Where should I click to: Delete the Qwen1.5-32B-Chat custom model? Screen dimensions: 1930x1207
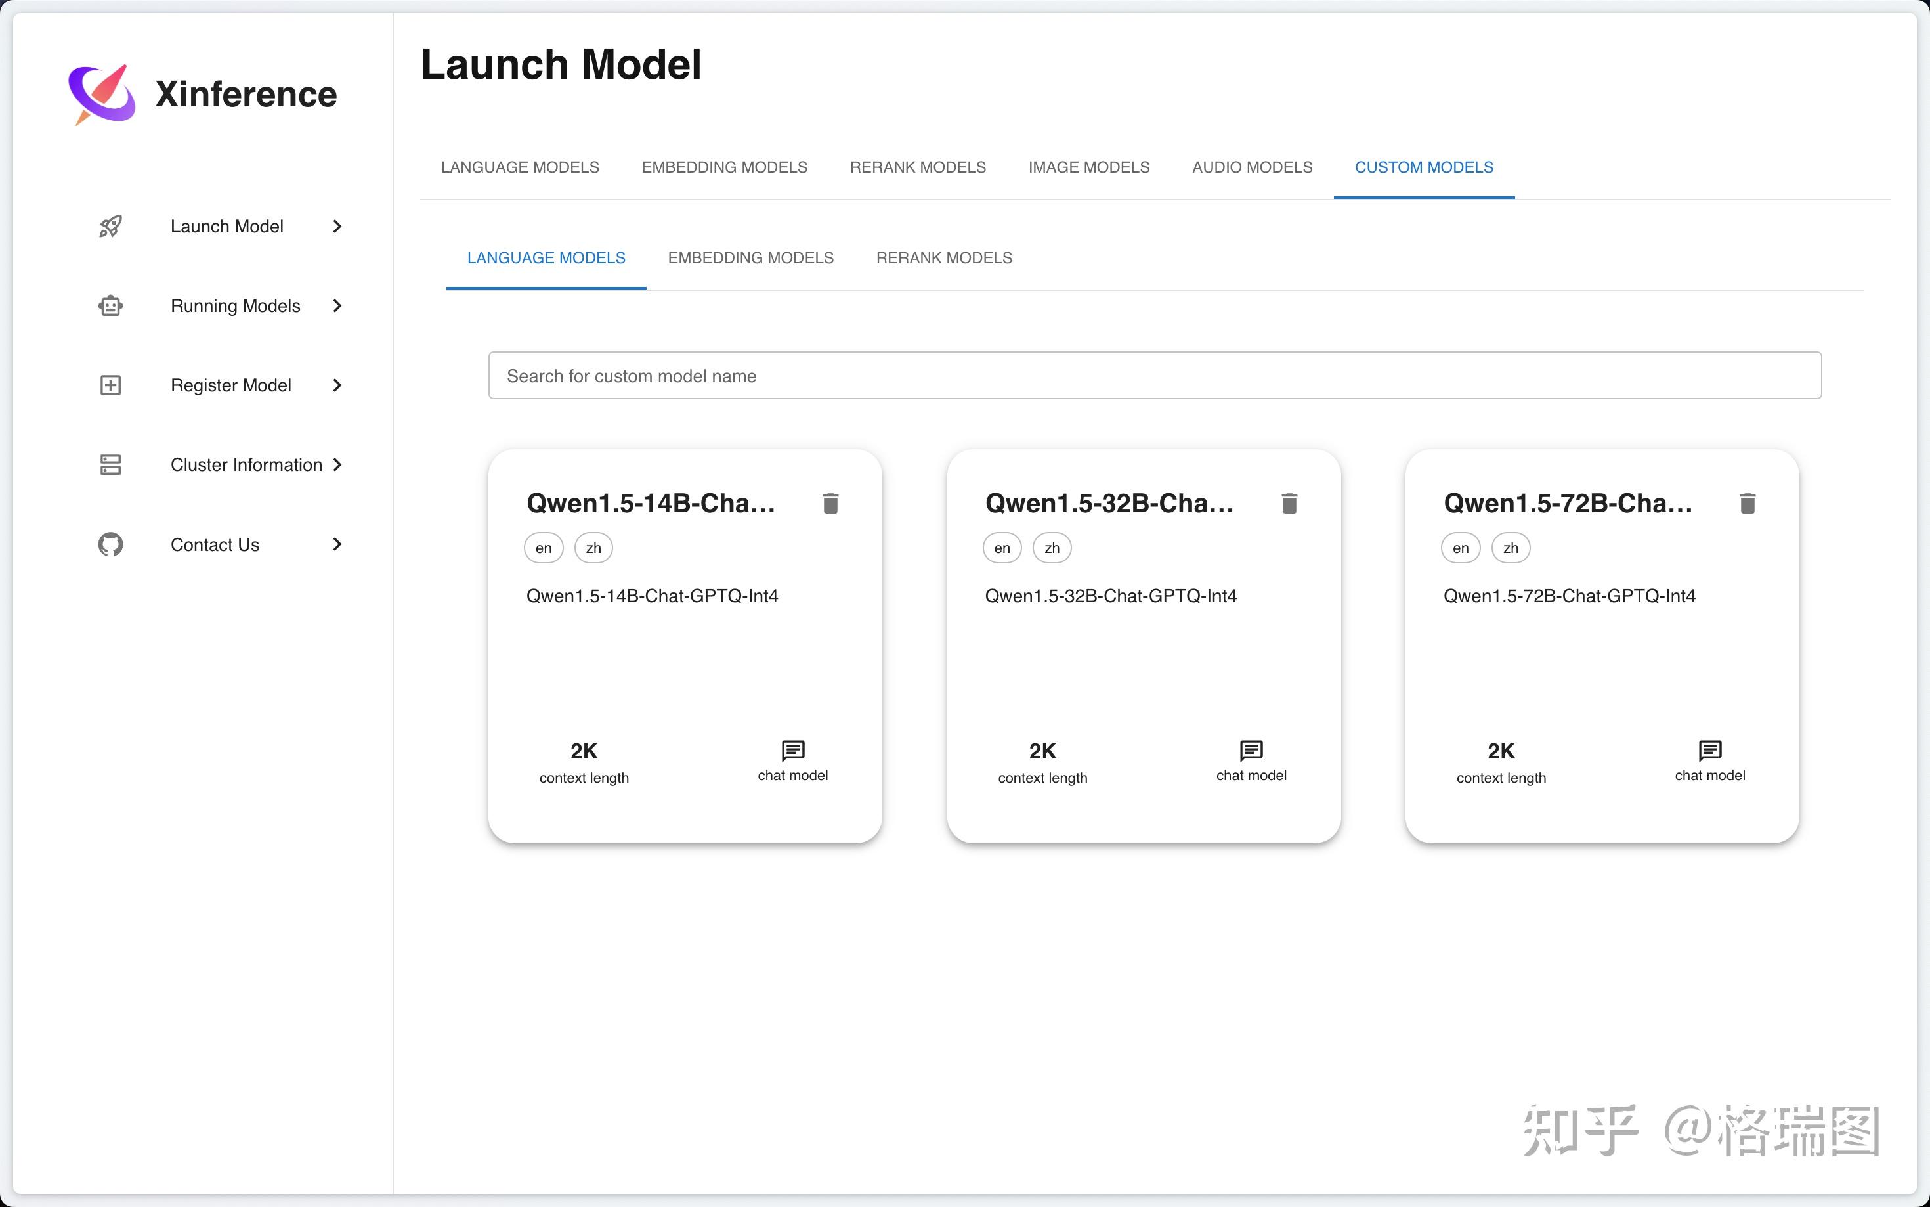[1289, 504]
